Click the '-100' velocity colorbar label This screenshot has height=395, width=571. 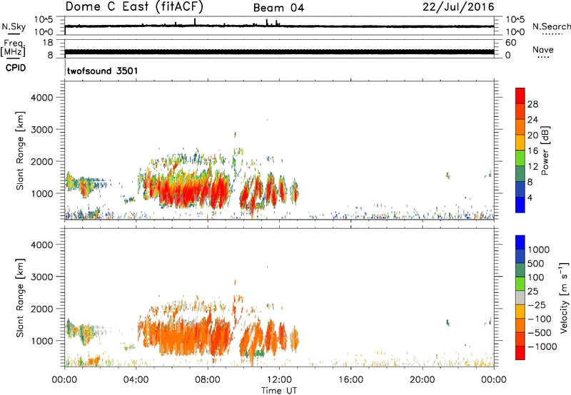point(540,319)
